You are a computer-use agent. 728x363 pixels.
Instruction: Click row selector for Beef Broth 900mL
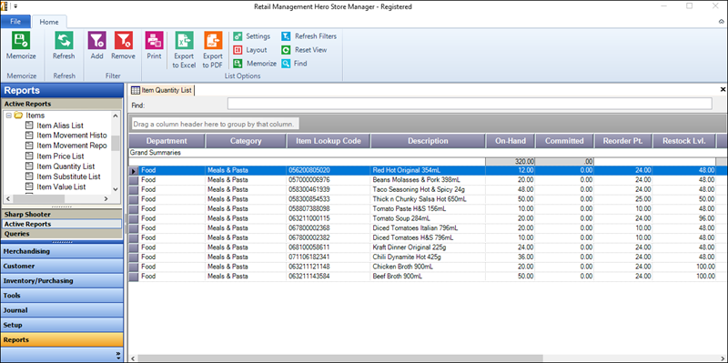[x=134, y=277]
